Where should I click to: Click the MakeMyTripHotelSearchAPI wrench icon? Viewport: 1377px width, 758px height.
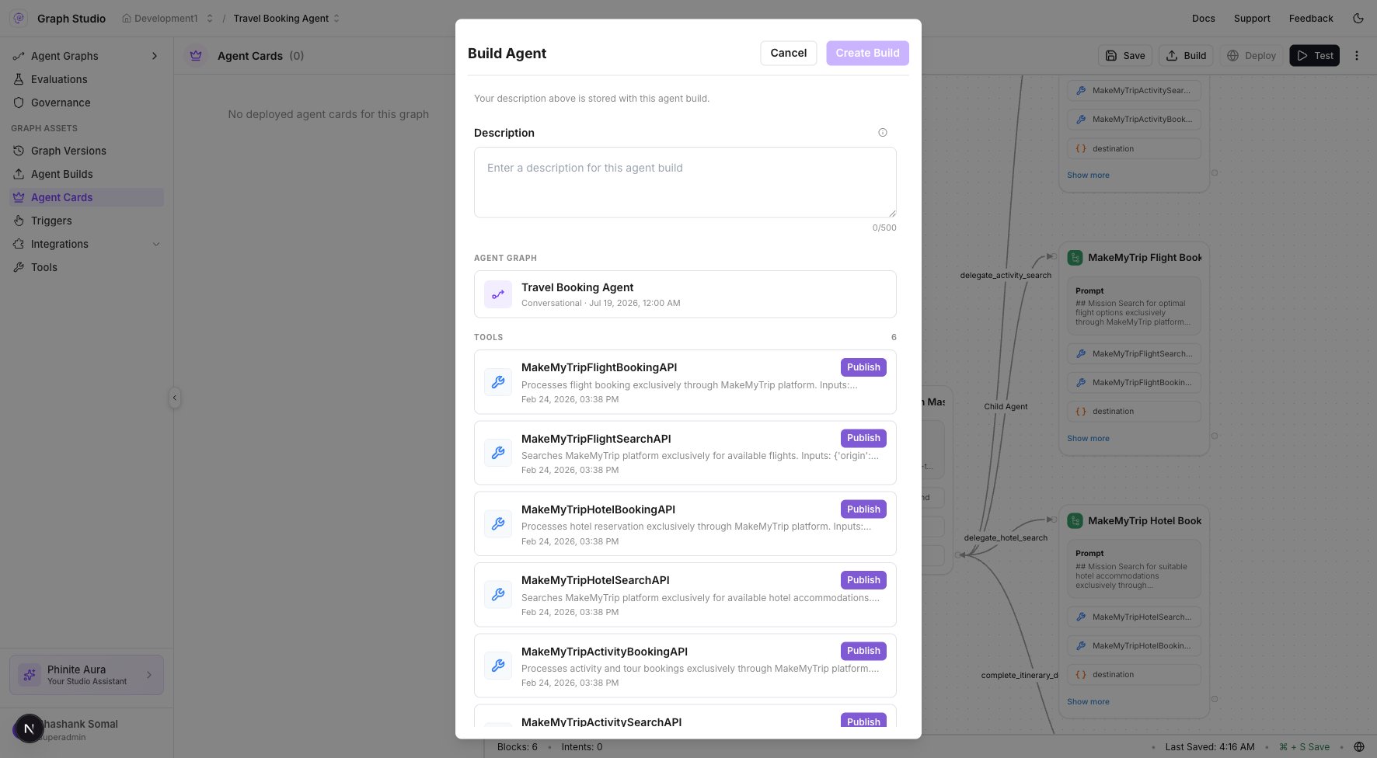(498, 595)
